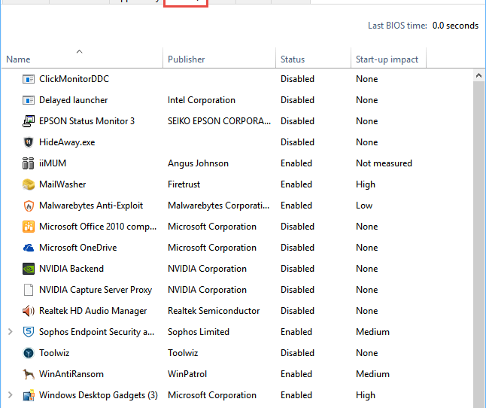This screenshot has height=408, width=486.
Task: Select the NVIDIA Capture Server Proxy name
Action: pos(96,290)
